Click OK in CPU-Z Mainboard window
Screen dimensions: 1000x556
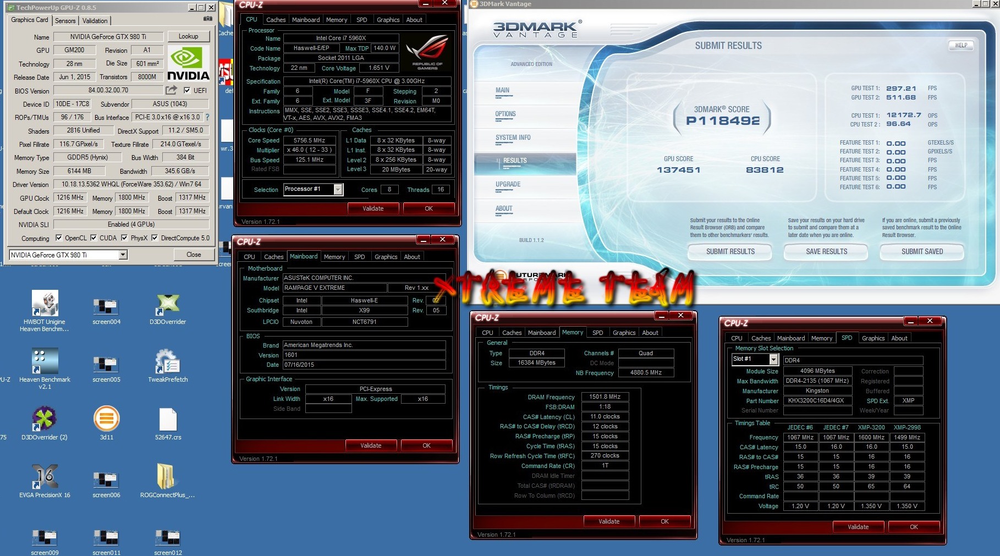(x=426, y=445)
